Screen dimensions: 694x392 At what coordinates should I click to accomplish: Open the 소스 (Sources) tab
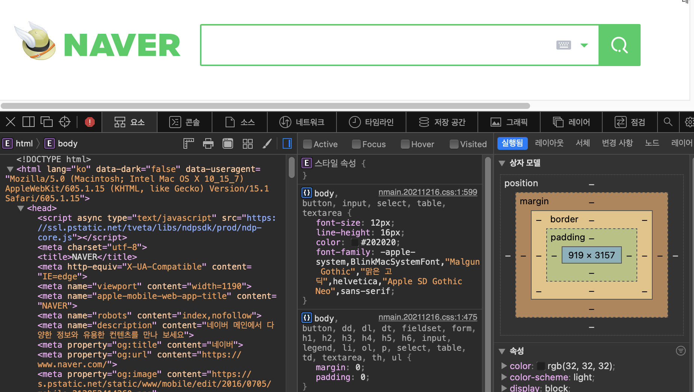(x=240, y=122)
